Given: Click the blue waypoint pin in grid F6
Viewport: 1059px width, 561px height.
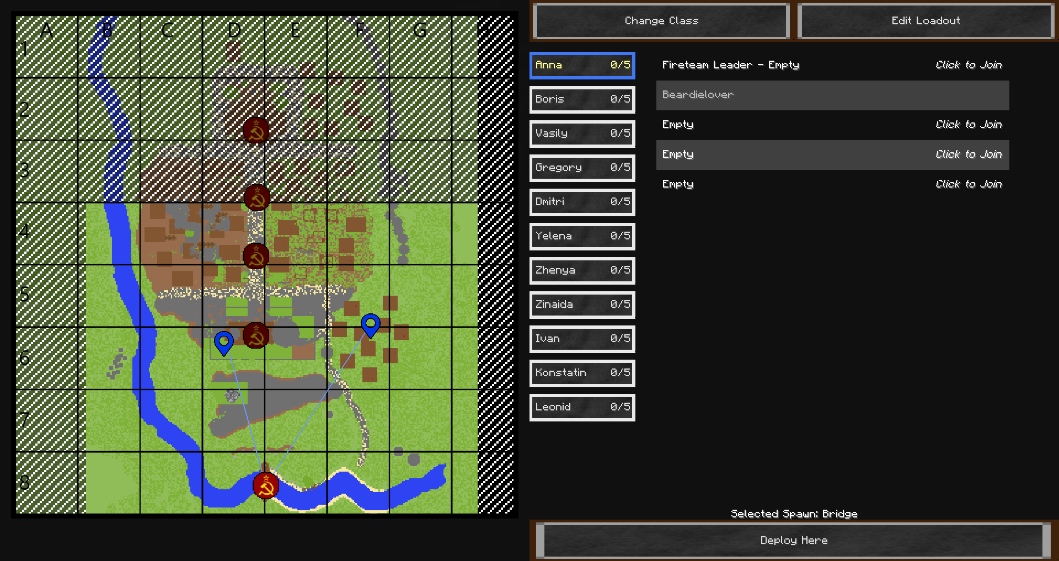Looking at the screenshot, I should [370, 326].
